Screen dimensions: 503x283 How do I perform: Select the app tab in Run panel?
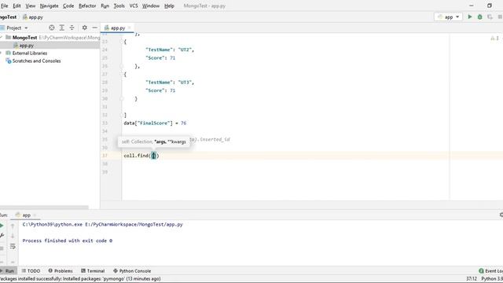(x=23, y=215)
